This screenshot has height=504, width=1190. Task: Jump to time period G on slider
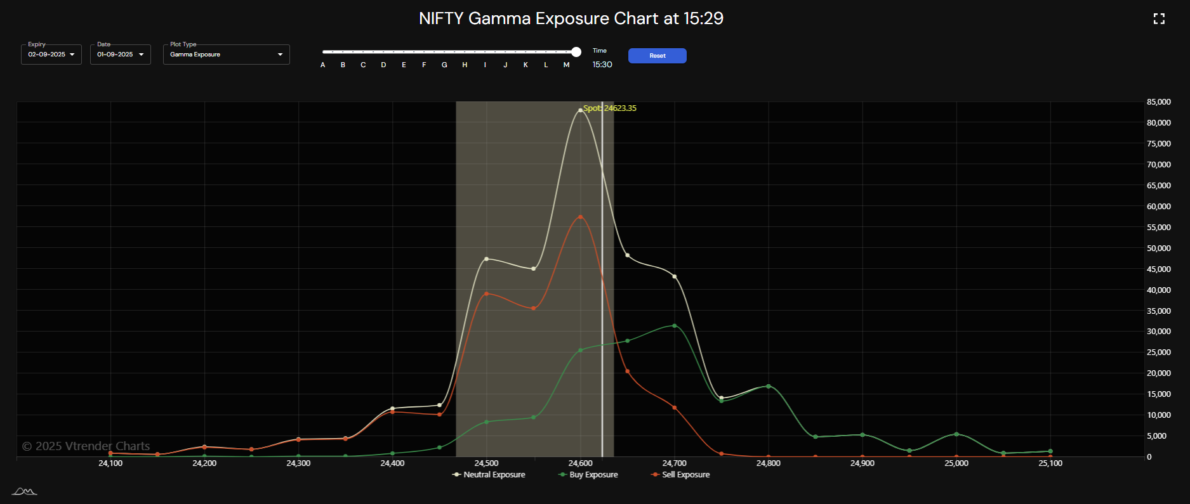pos(444,65)
